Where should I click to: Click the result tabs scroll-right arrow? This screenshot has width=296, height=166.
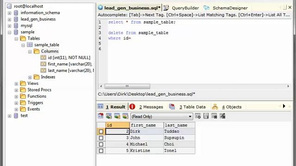click(x=284, y=106)
